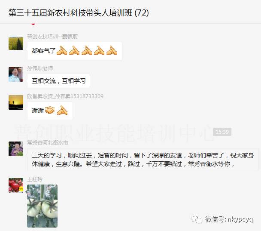This screenshot has width=261, height=231.
Task: Click the 15:39 timestamp label
Action: coord(222,132)
